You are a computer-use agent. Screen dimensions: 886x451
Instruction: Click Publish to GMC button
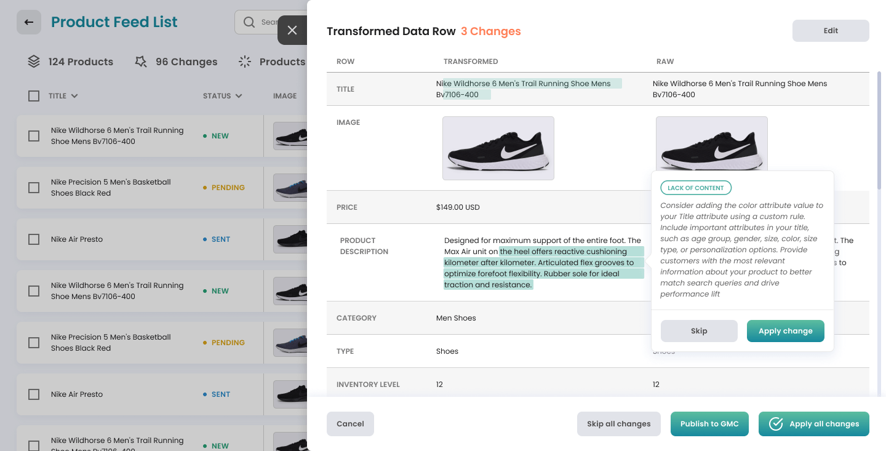(709, 424)
